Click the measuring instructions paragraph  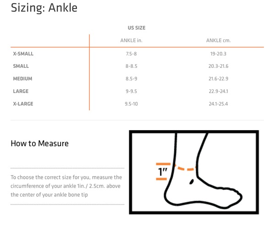point(66,186)
